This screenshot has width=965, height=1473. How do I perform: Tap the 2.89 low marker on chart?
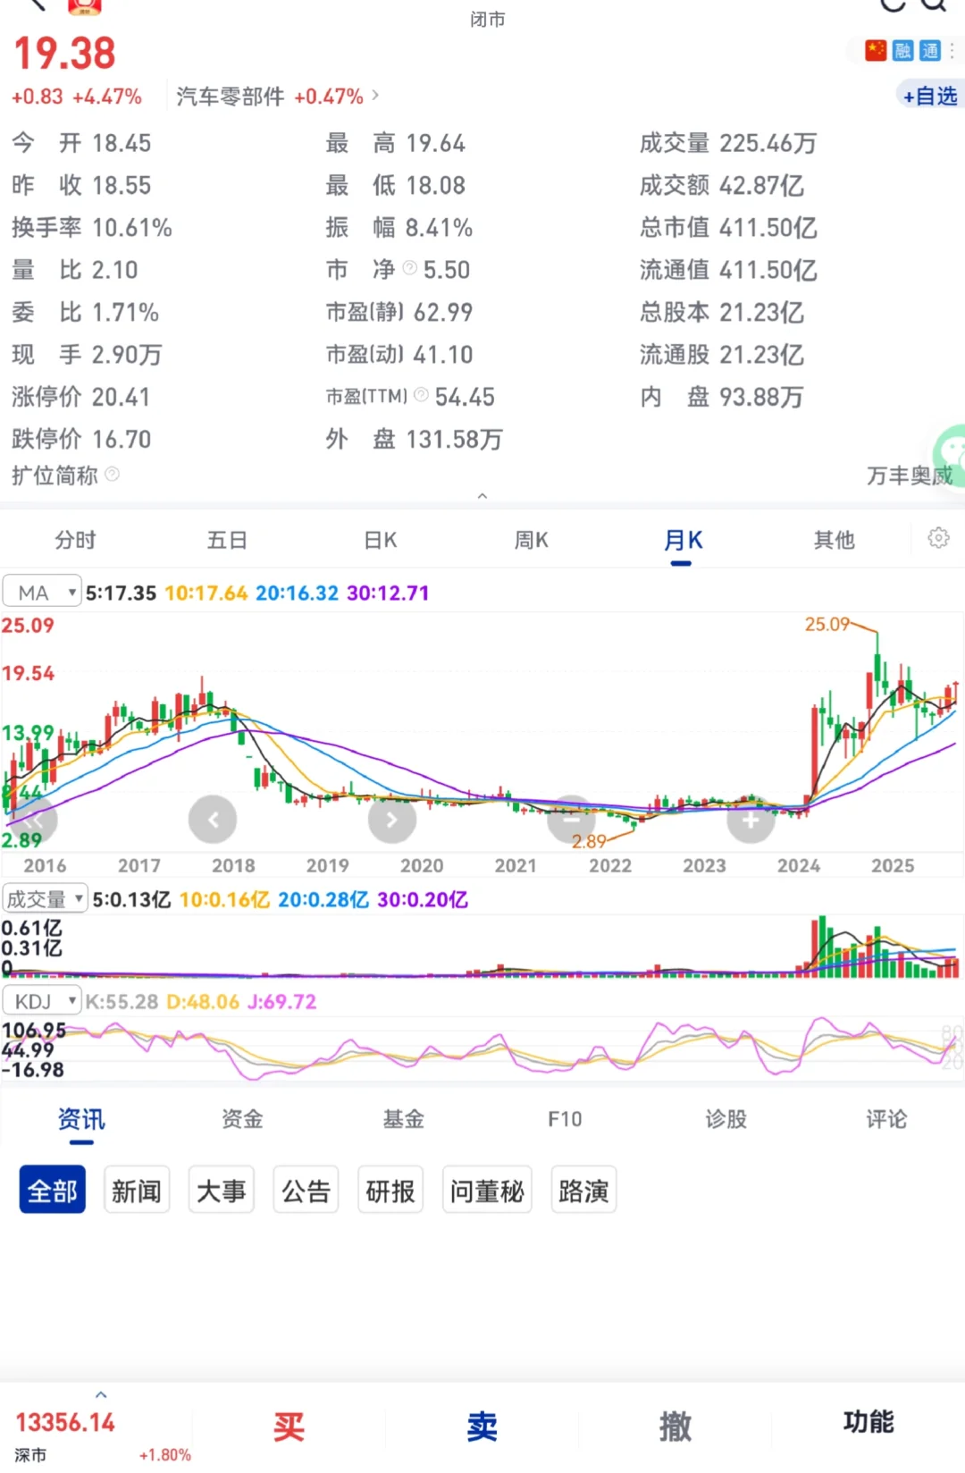pos(589,841)
